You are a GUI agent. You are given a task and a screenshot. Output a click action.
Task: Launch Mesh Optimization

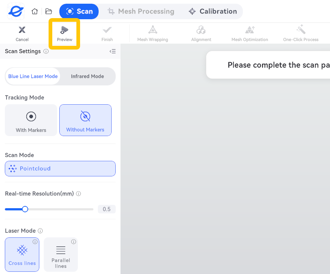click(250, 34)
